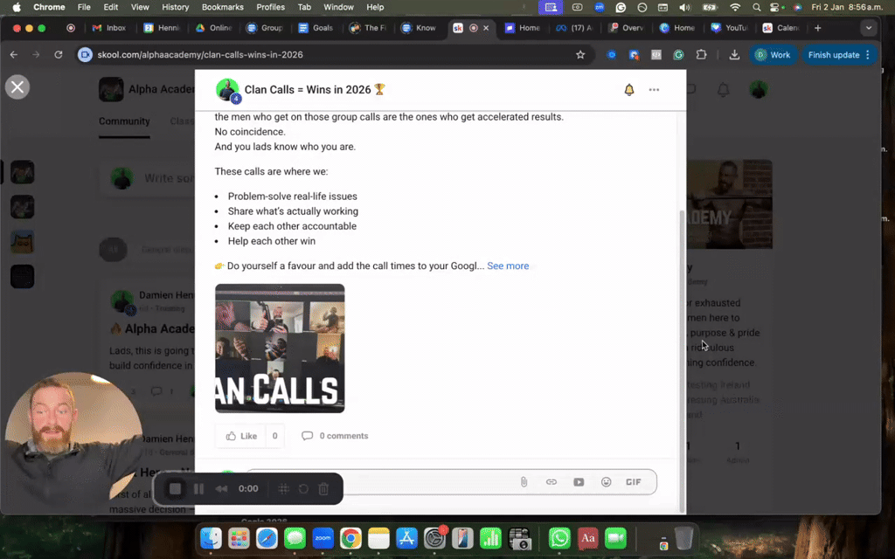This screenshot has width=895, height=559.
Task: Reload the Skool page
Action: click(x=59, y=55)
